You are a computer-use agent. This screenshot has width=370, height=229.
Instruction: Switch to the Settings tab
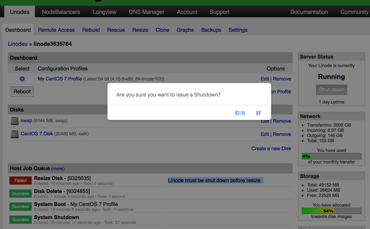(238, 30)
